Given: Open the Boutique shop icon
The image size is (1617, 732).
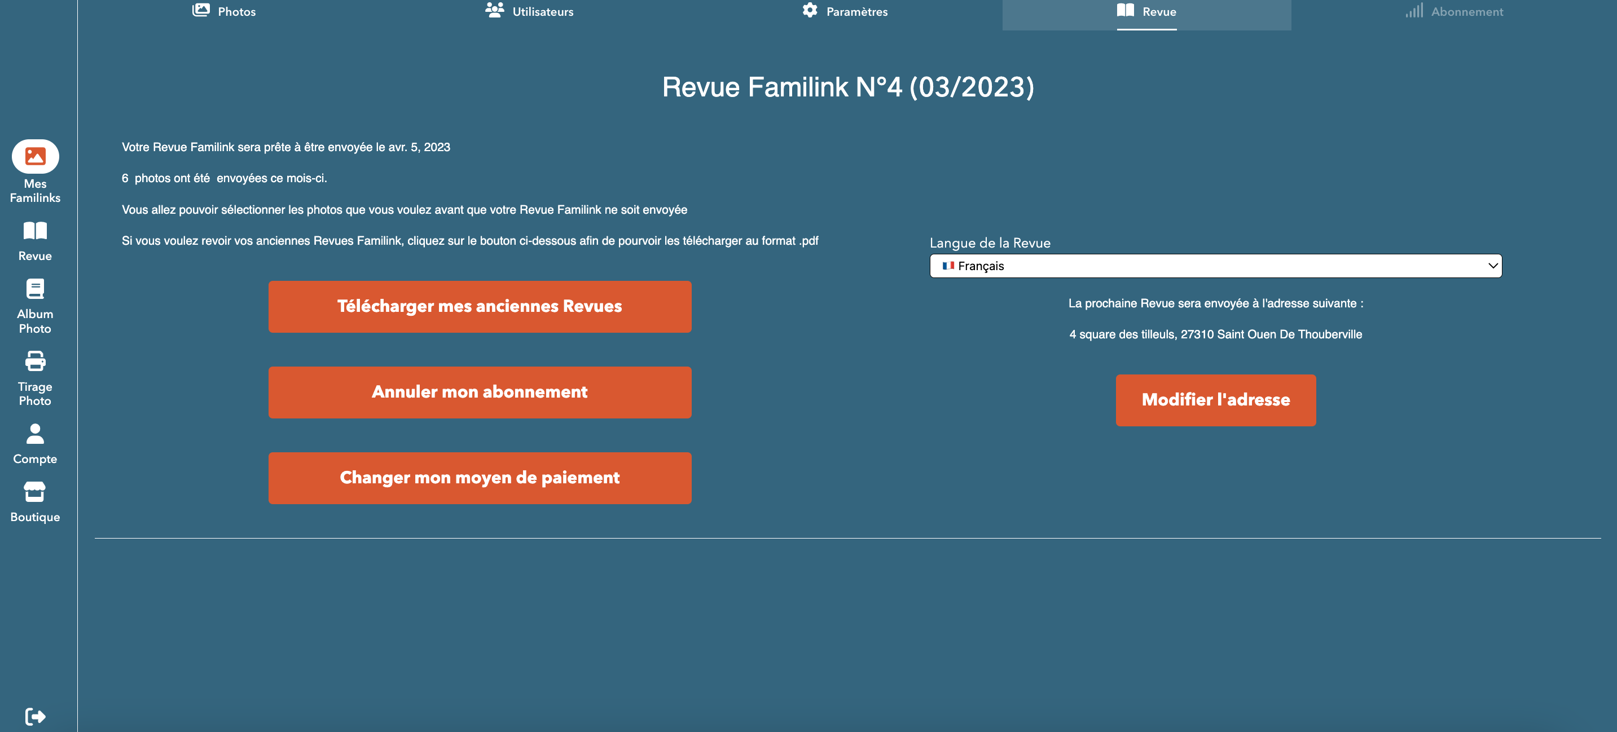Looking at the screenshot, I should pyautogui.click(x=35, y=492).
